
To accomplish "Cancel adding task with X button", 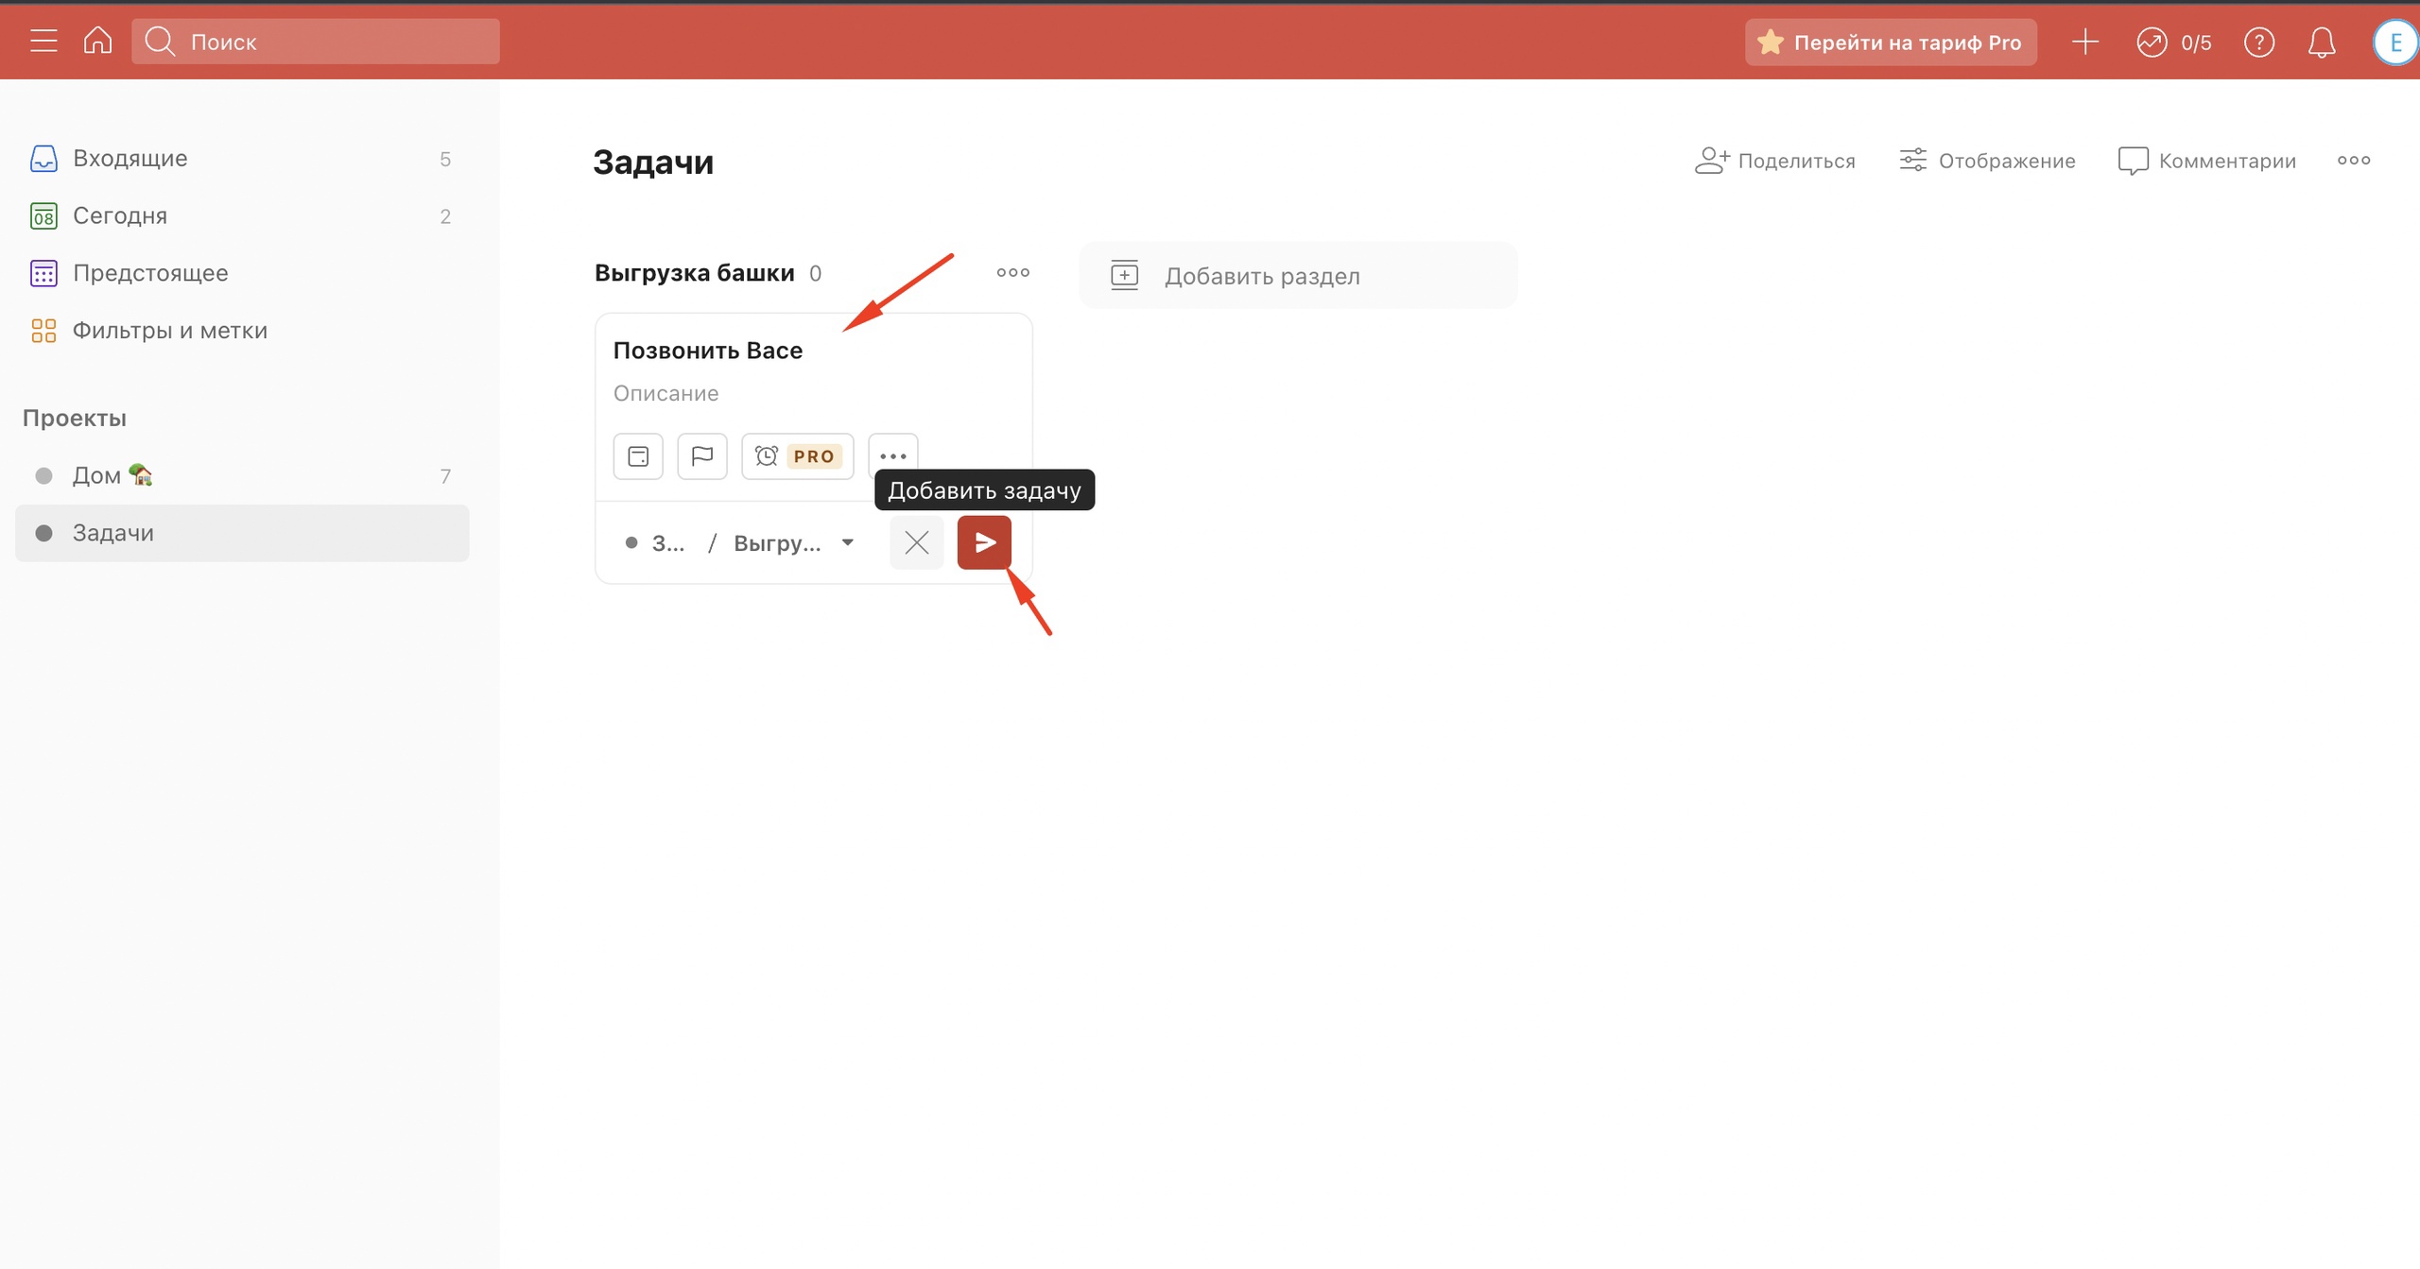I will coord(917,542).
